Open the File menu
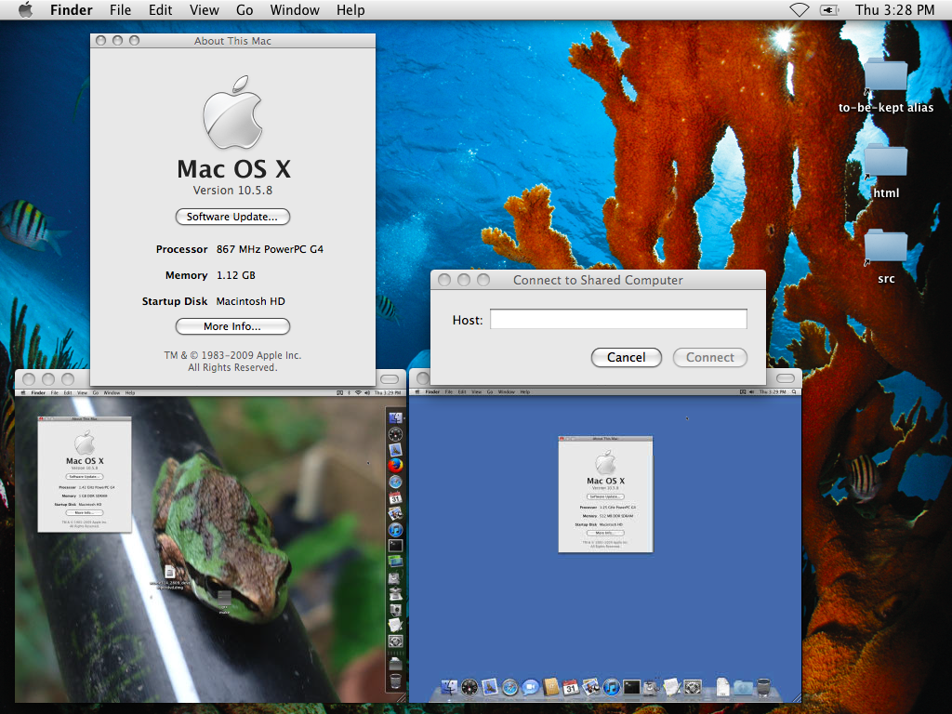Screen dimensions: 952x714 pyautogui.click(x=120, y=9)
